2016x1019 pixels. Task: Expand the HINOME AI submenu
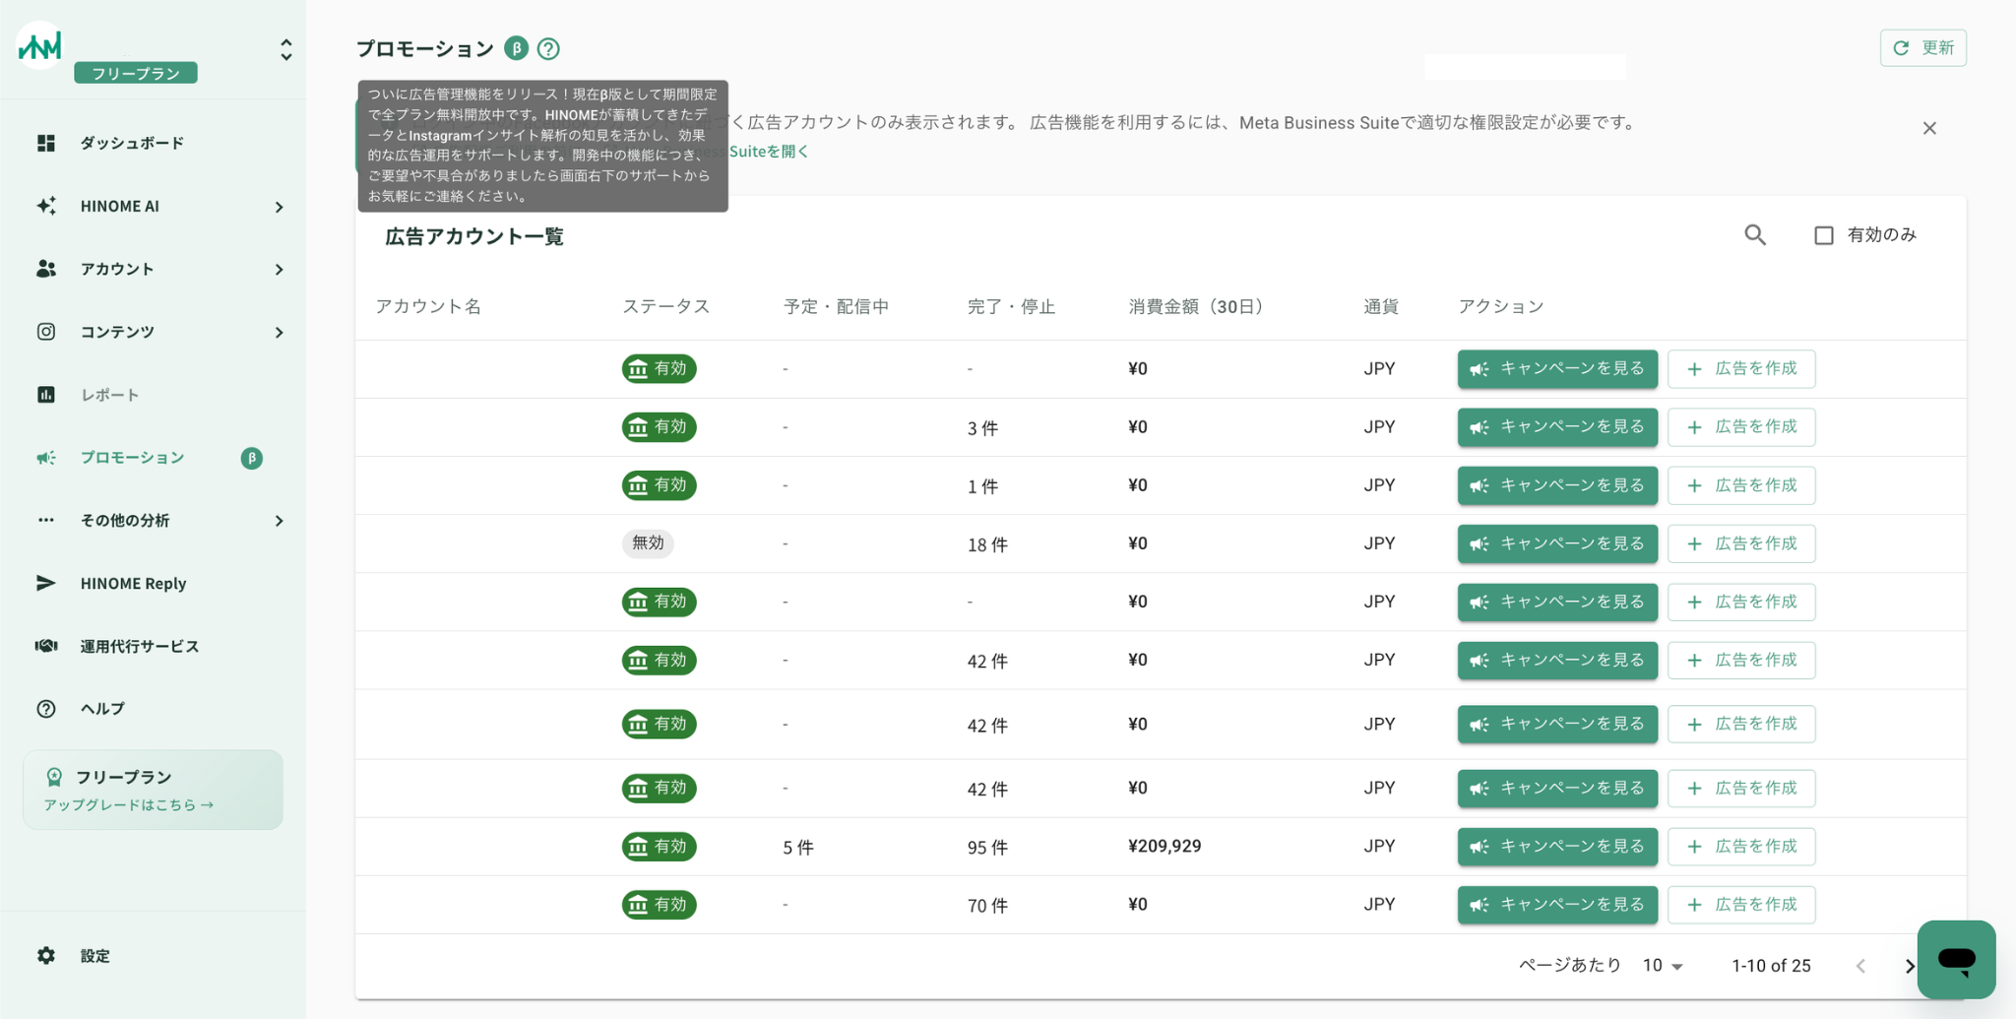click(280, 207)
